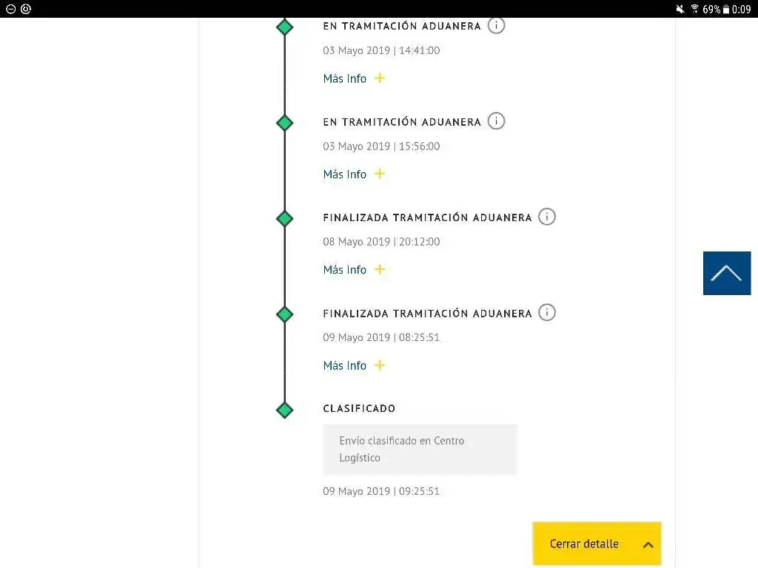Tap the Wi-Fi icon in status bar
The image size is (758, 568).
point(694,9)
